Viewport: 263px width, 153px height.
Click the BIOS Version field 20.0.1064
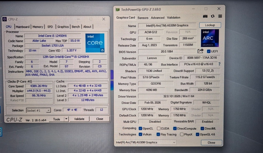click(167, 51)
